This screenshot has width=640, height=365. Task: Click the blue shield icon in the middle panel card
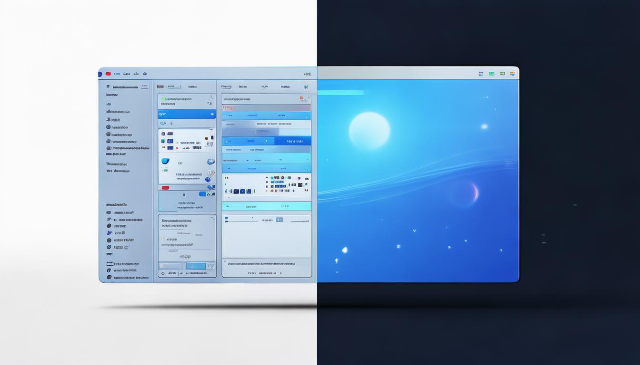[x=165, y=161]
